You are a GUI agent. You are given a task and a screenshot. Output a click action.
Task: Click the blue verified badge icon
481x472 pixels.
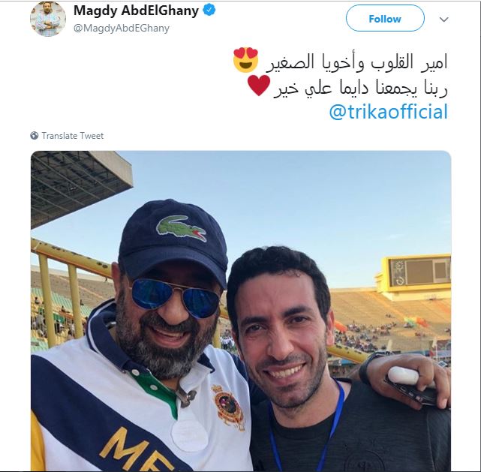tap(209, 11)
